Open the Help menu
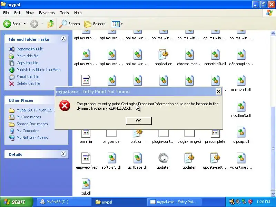Viewport: 276px width, 207px height. click(x=78, y=13)
